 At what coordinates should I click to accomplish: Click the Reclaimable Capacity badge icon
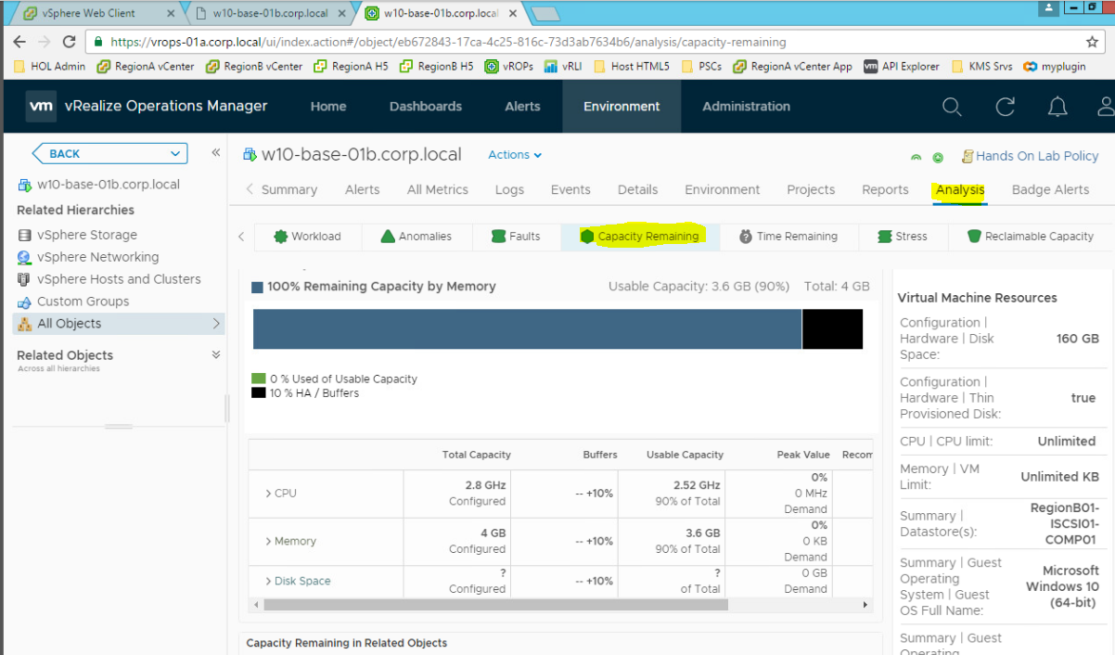(974, 237)
